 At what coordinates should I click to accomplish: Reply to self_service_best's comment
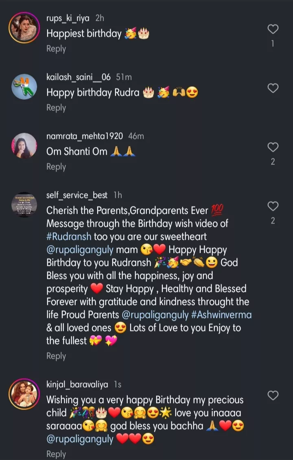[56, 356]
